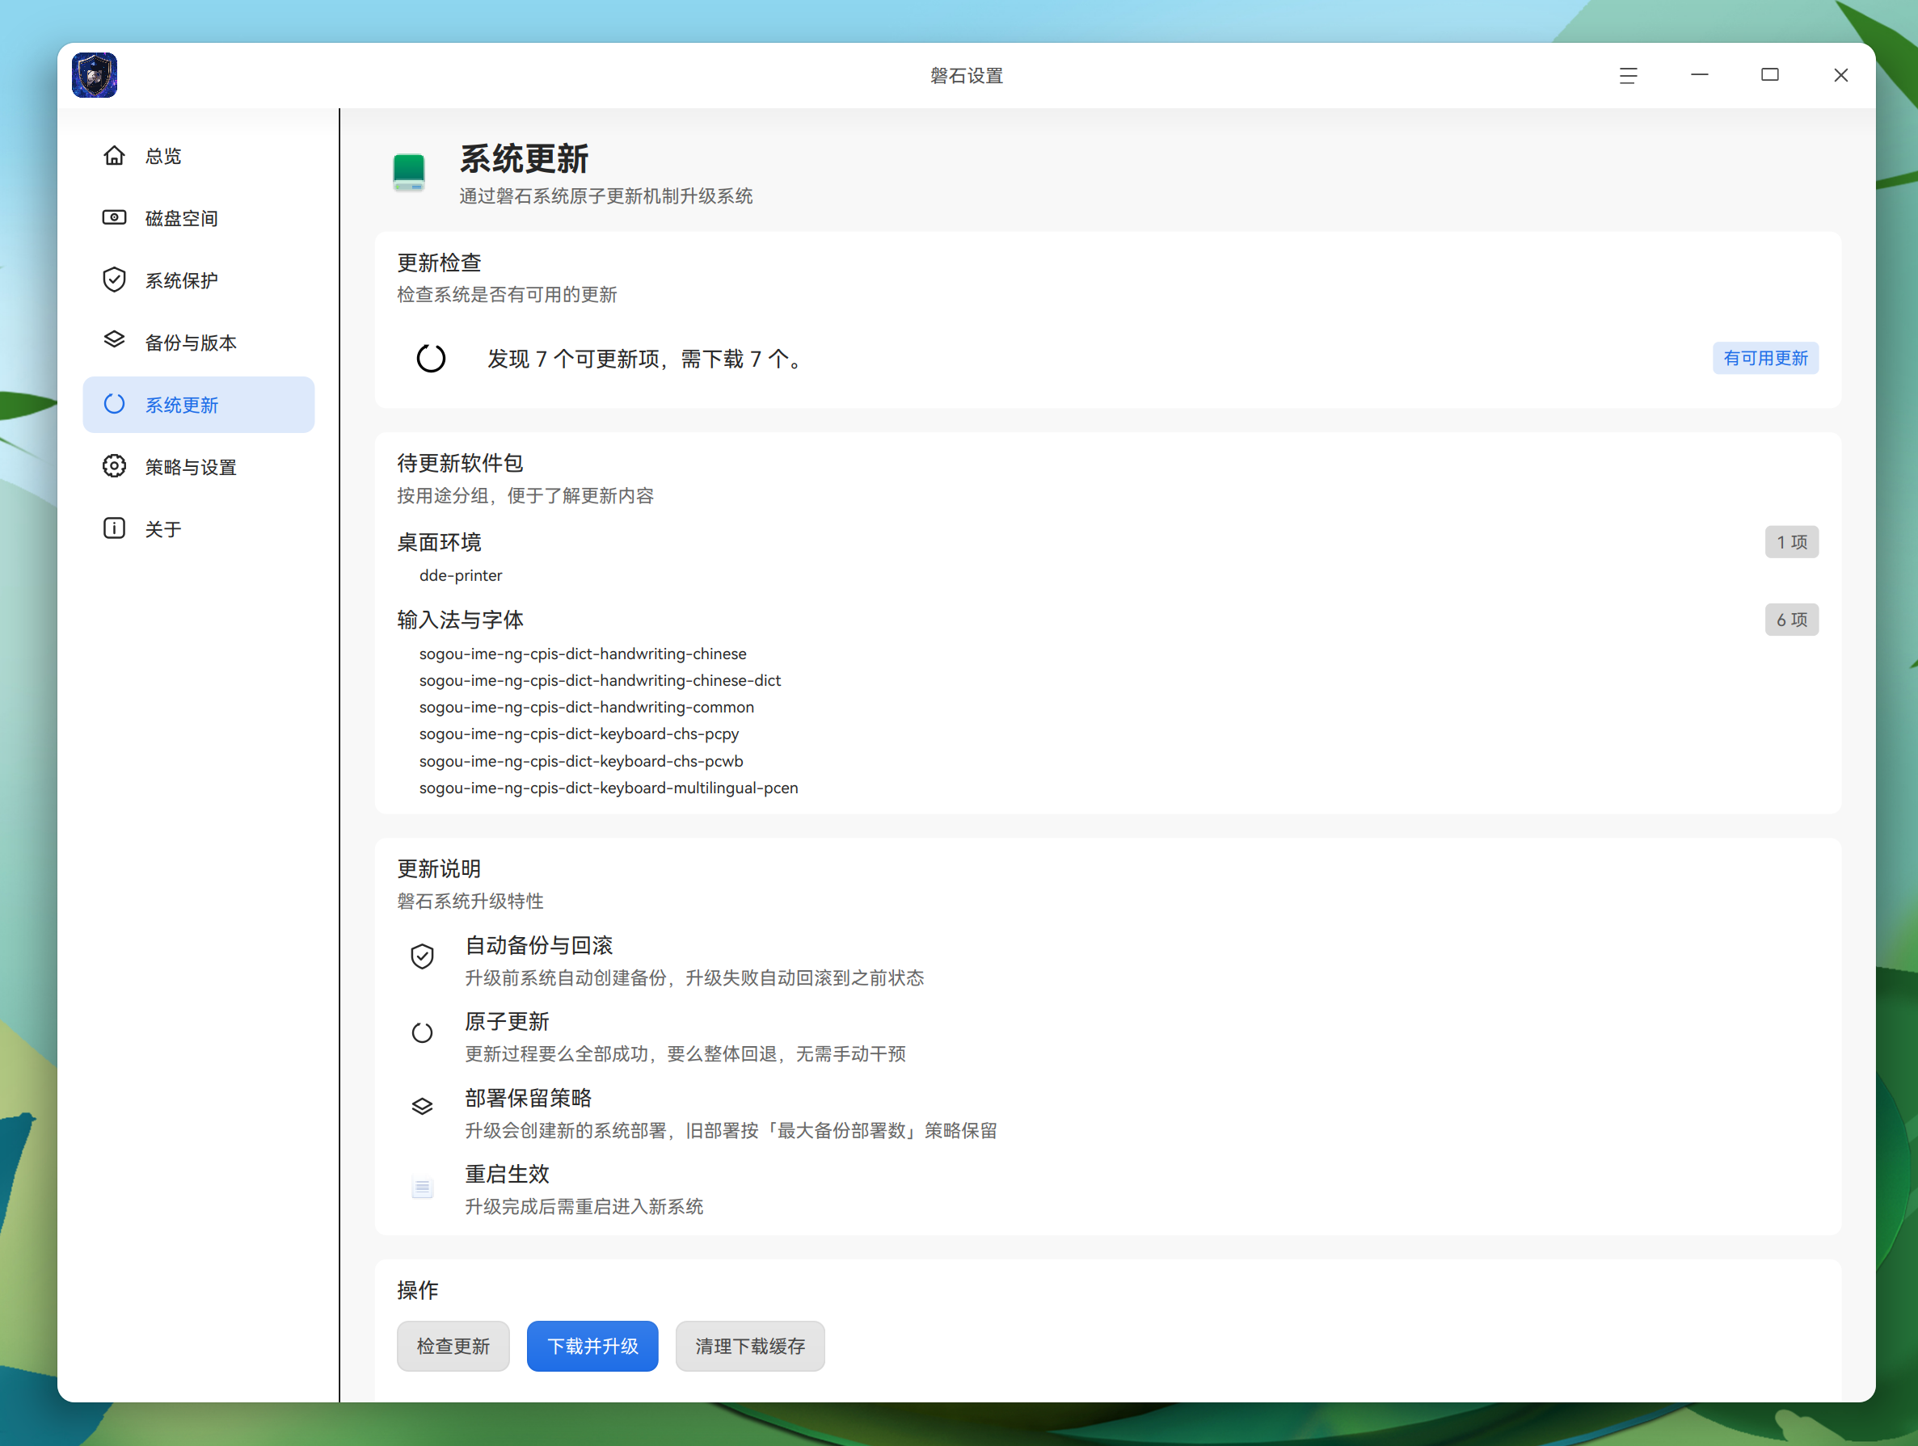Click the 桌面环境 group heading
This screenshot has width=1918, height=1446.
click(439, 542)
